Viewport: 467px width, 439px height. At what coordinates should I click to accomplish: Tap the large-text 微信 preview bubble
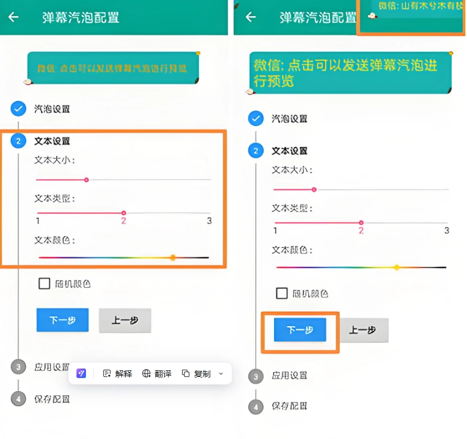[349, 73]
